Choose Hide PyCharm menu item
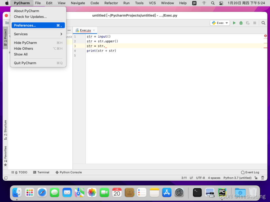The height and width of the screenshot is (202, 270). click(38, 43)
